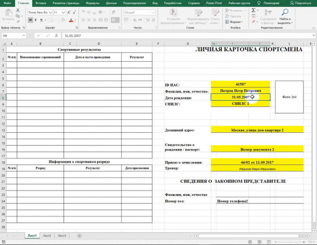Expand the formula bar with its chevron

coord(313,36)
